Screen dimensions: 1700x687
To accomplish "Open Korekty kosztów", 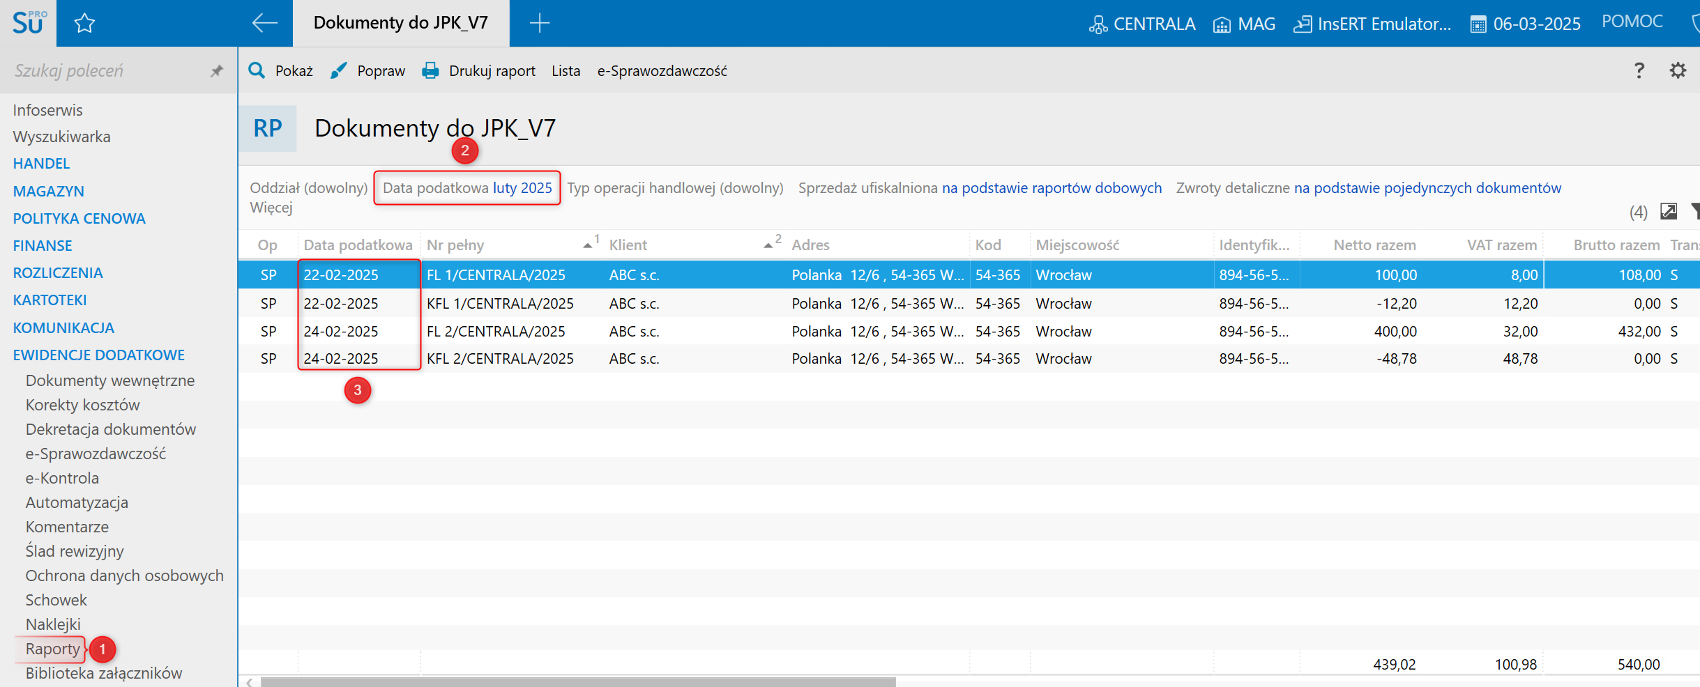I will 82,405.
